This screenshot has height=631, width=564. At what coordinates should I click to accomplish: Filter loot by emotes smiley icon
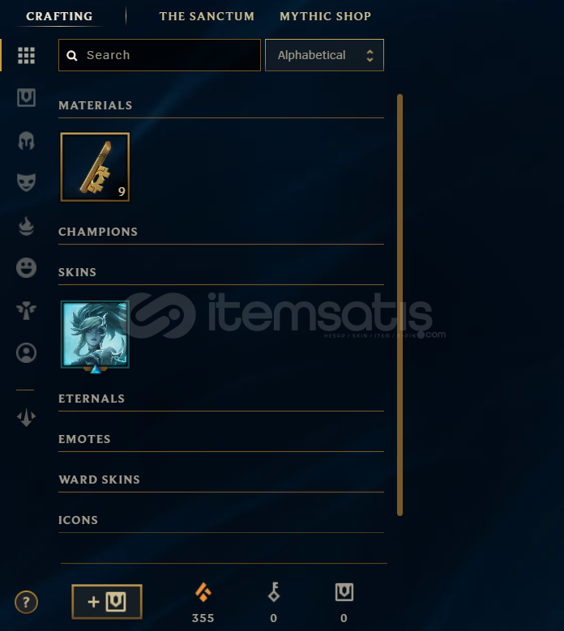click(x=26, y=267)
